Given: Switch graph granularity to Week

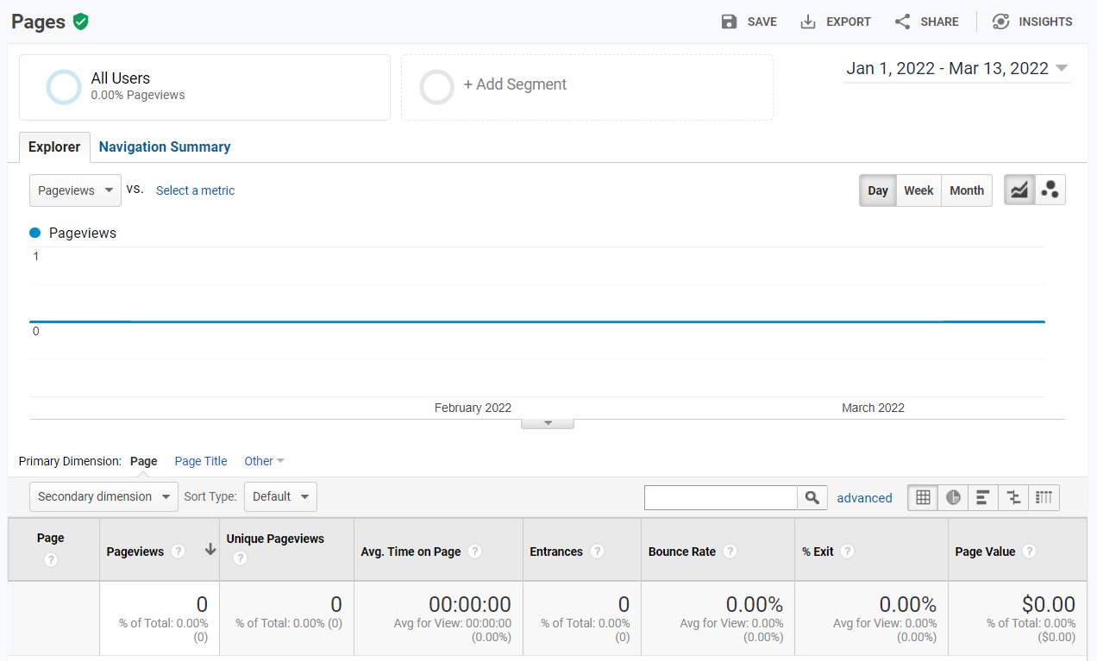Looking at the screenshot, I should coord(918,190).
